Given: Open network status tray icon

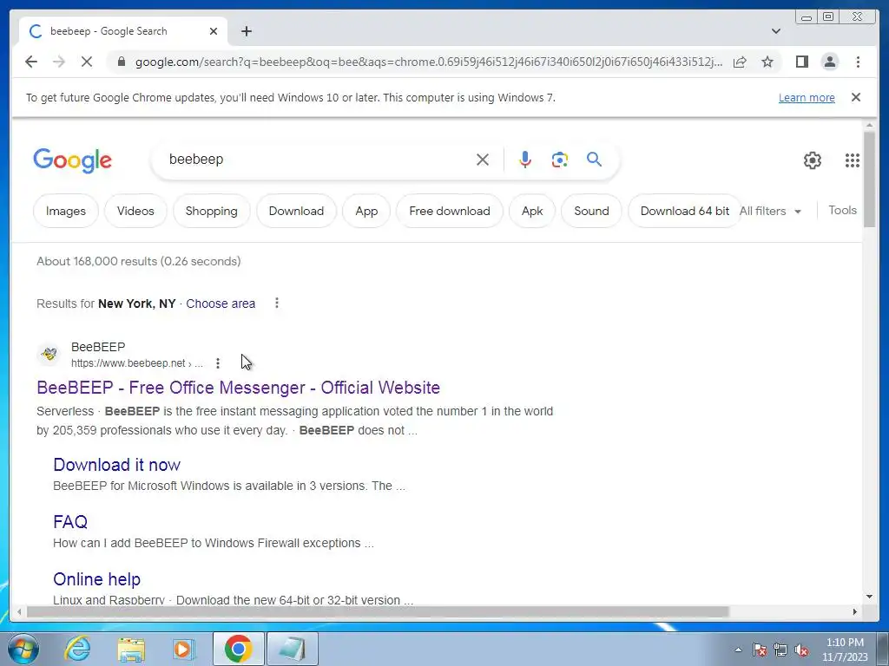Looking at the screenshot, I should pyautogui.click(x=780, y=650).
